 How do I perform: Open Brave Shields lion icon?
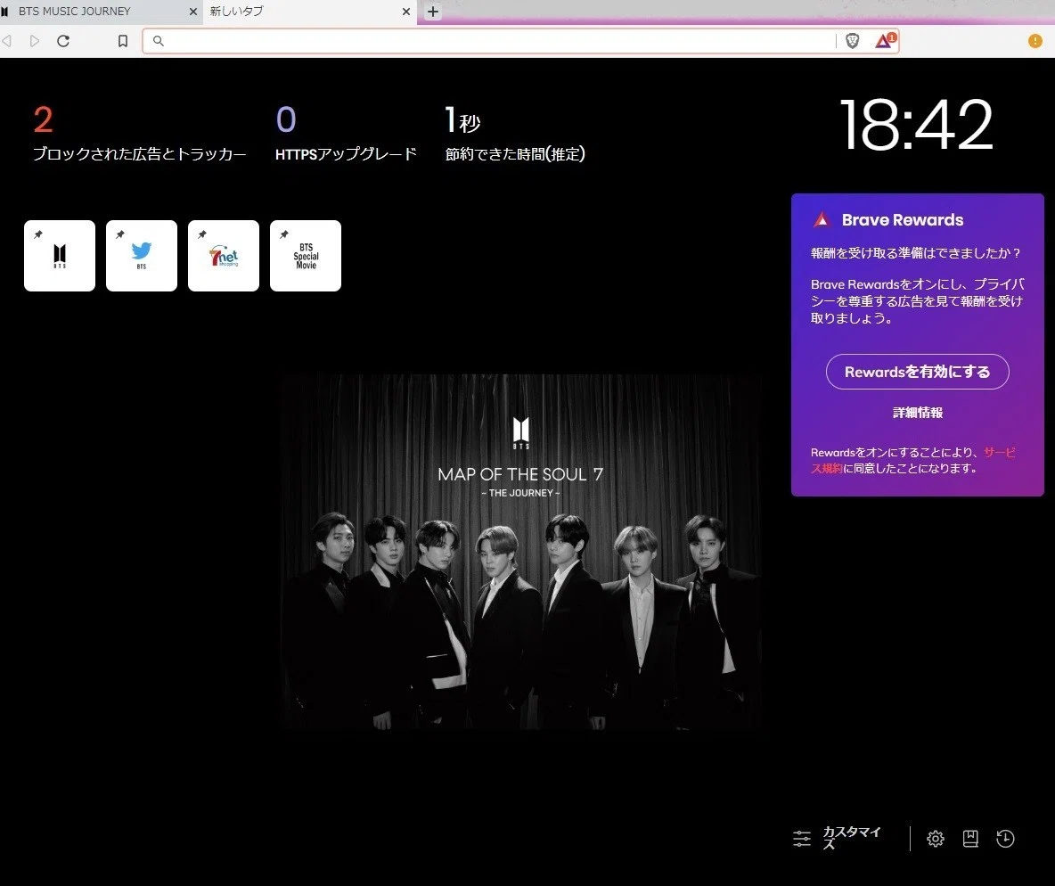click(x=853, y=41)
